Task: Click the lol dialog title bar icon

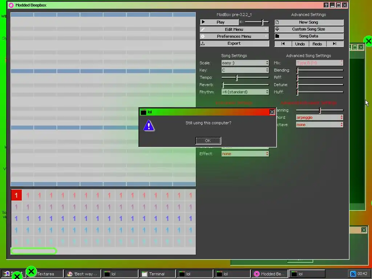Action: tap(143, 112)
